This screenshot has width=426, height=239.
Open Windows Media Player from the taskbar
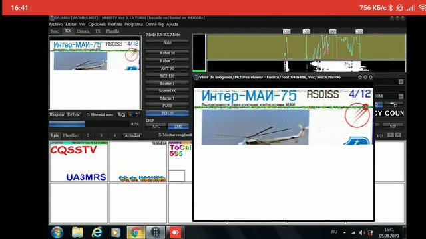click(x=116, y=232)
